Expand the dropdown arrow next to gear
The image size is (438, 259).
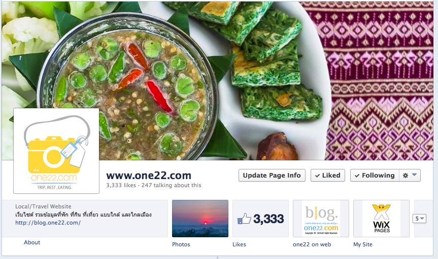(415, 175)
